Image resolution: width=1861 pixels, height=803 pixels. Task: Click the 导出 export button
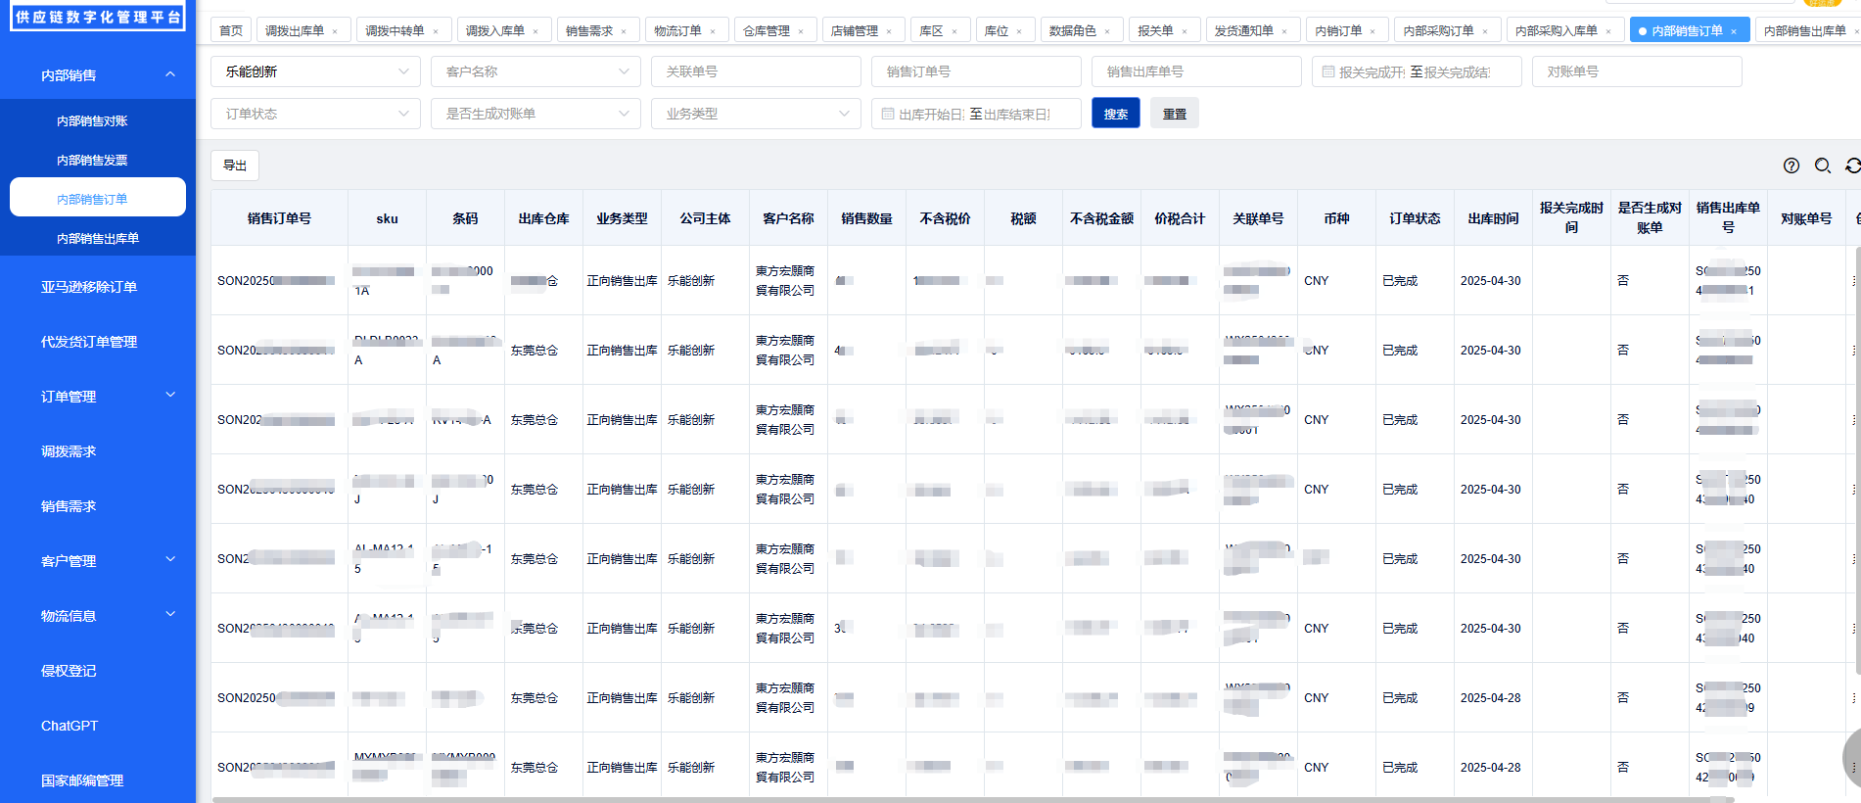[x=235, y=165]
